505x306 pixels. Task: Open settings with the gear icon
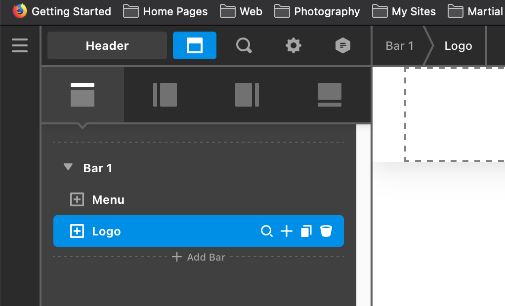[x=294, y=46]
